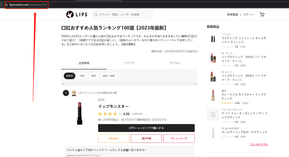
Task: Click the jasmine_riceさんのクチコミより text
Action: 84,155
